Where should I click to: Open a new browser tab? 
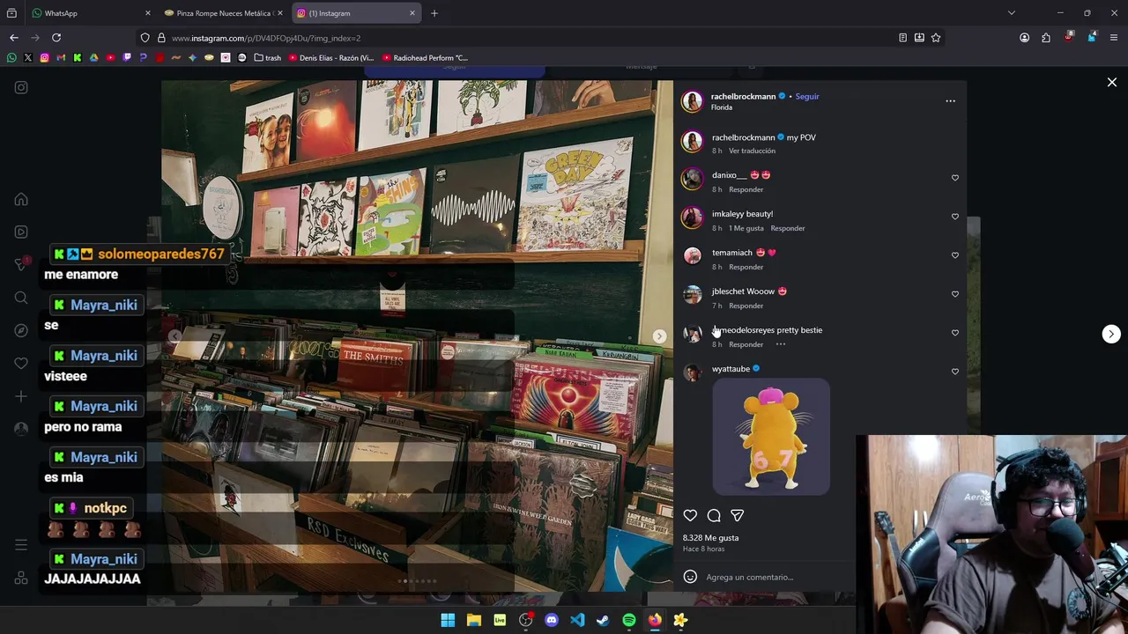[434, 13]
